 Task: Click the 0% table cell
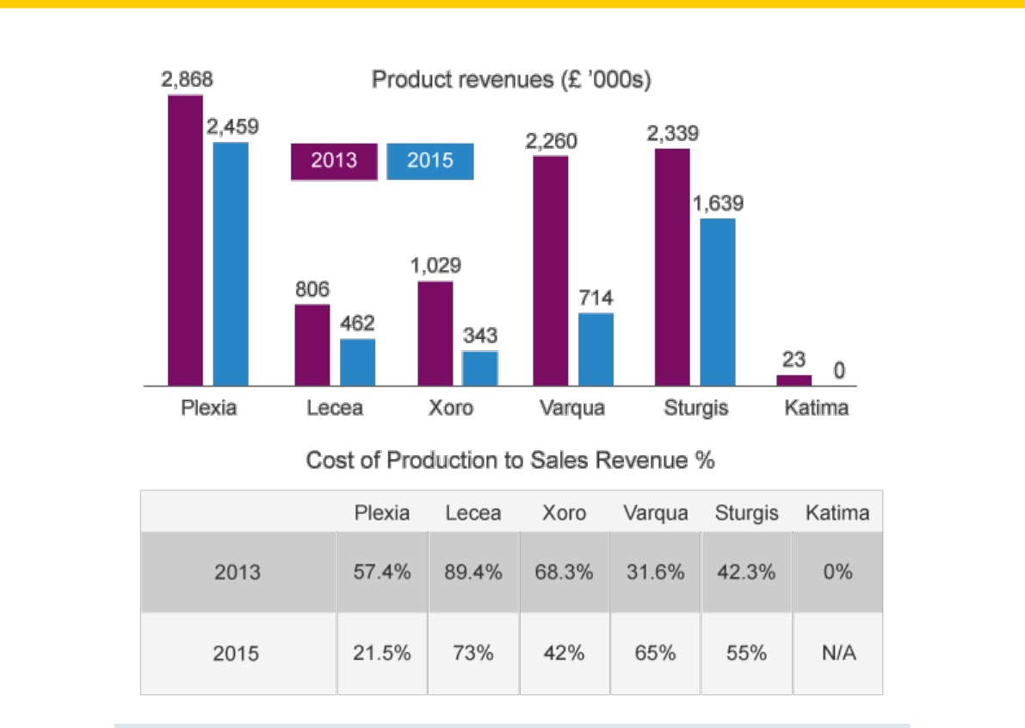[838, 572]
